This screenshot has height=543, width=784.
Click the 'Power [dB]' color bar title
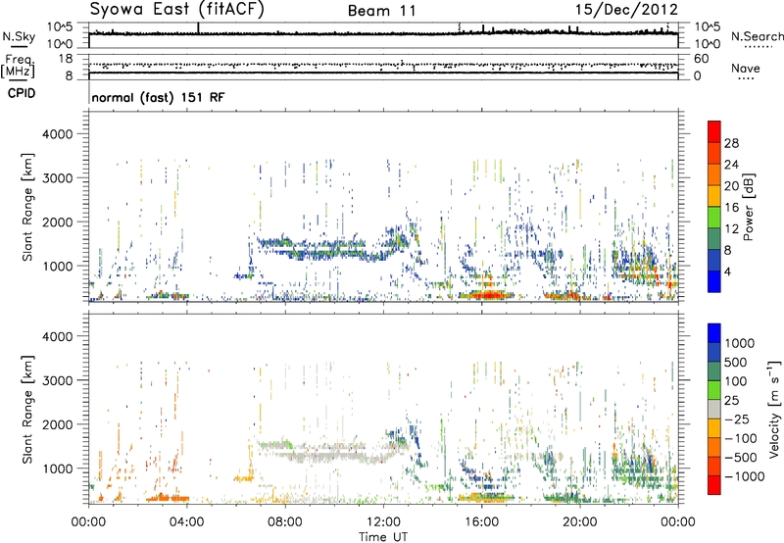click(x=748, y=207)
